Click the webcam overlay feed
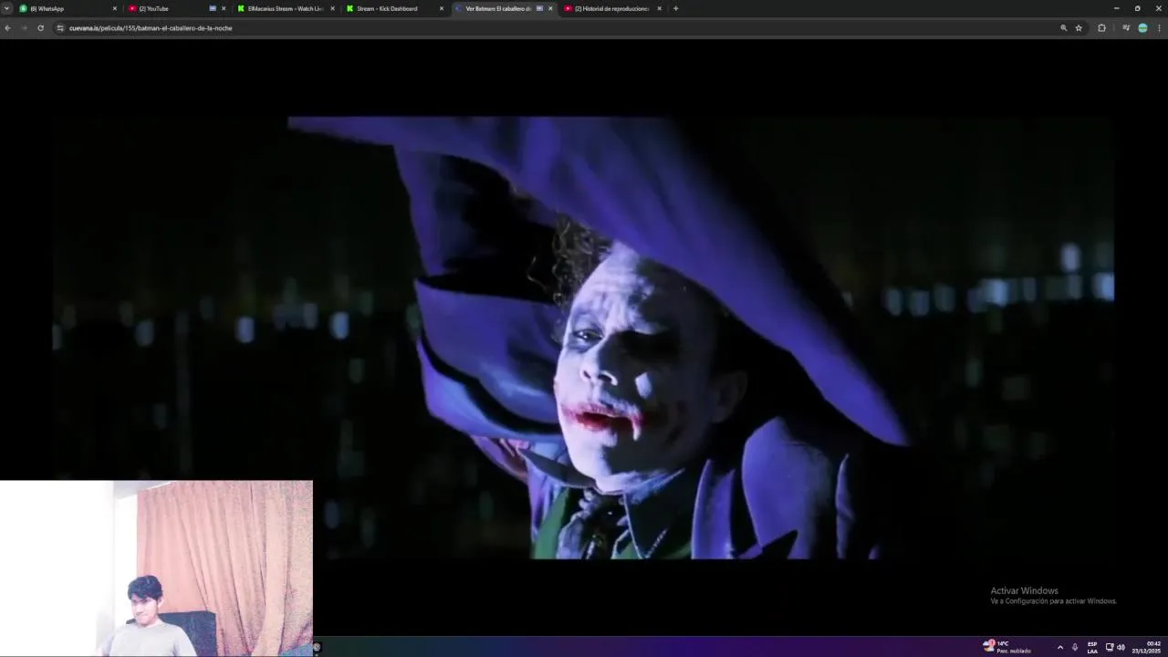The width and height of the screenshot is (1168, 657). pos(156,568)
